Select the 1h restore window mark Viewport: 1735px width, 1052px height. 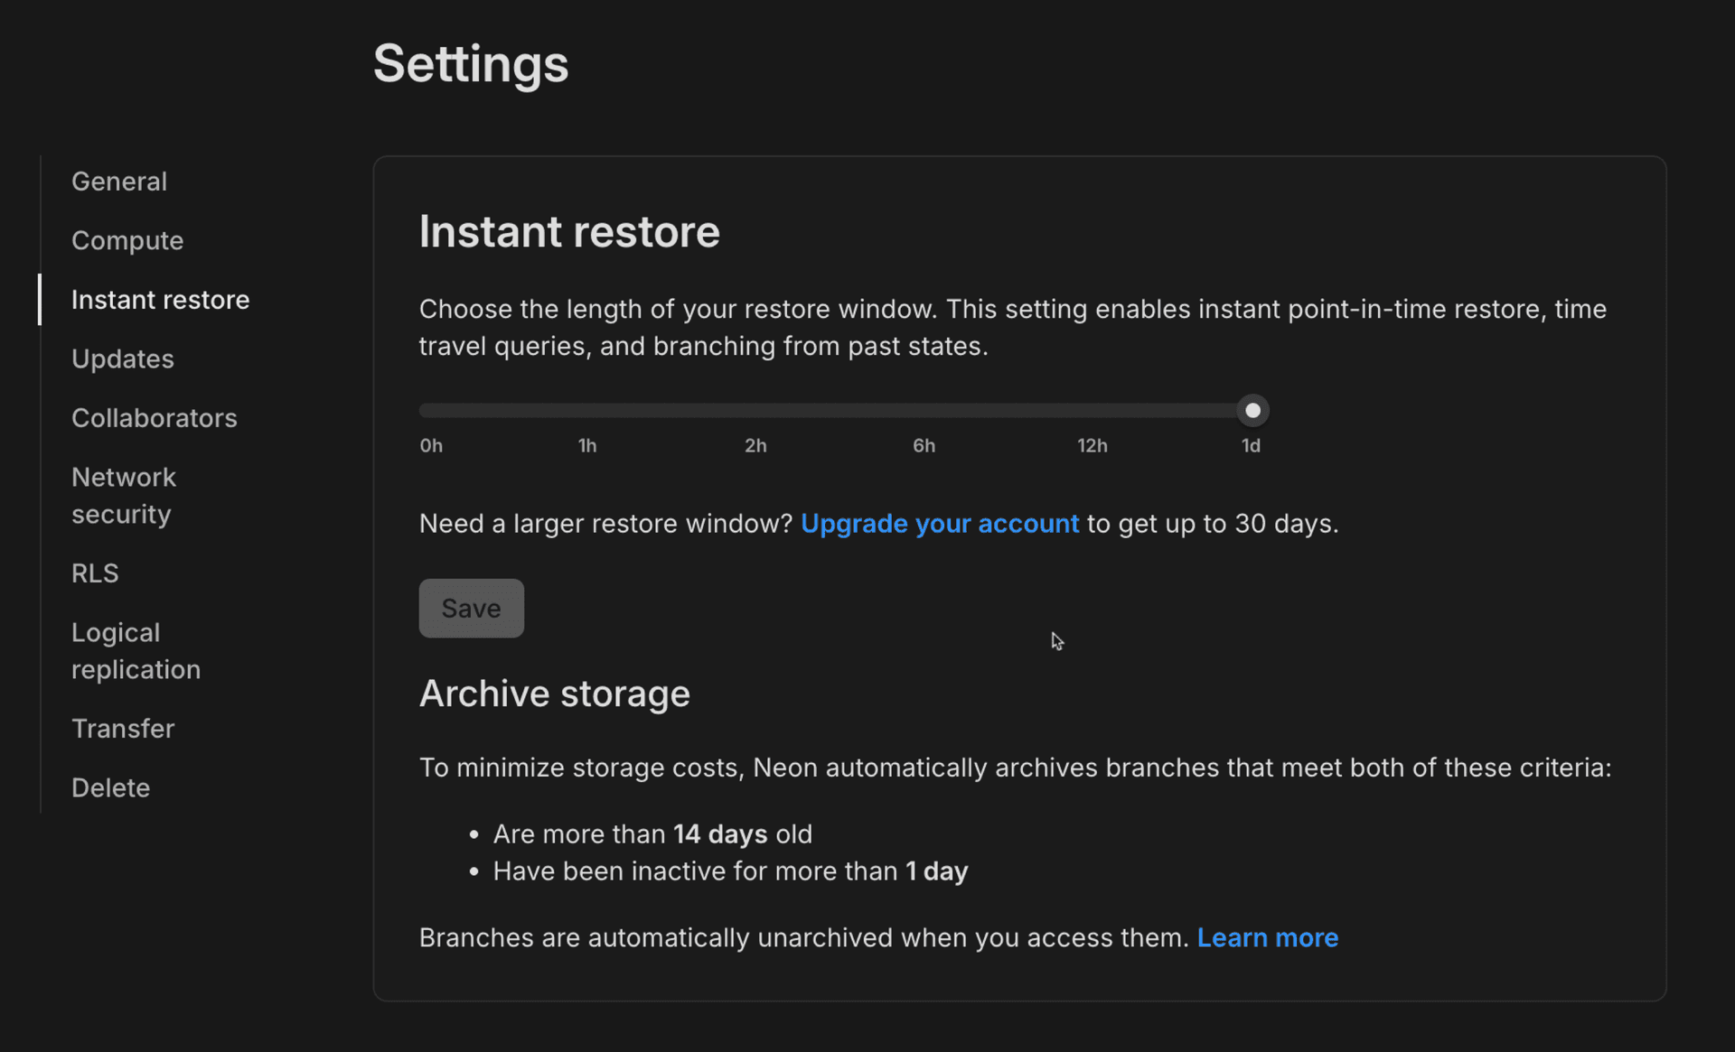(587, 410)
